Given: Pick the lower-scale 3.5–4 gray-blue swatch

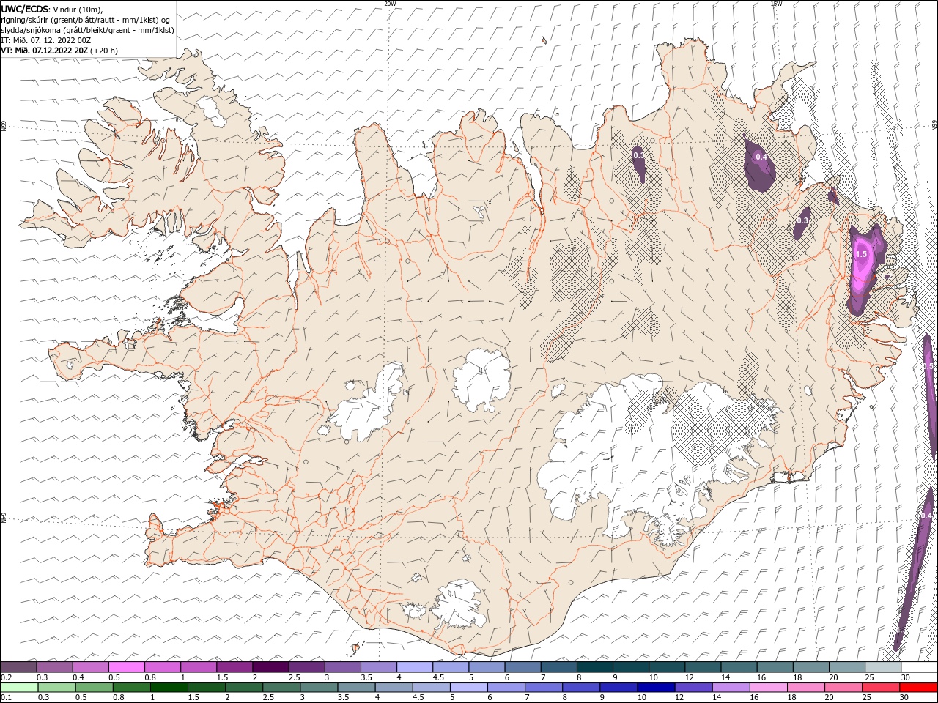Looking at the screenshot, I should [356, 688].
